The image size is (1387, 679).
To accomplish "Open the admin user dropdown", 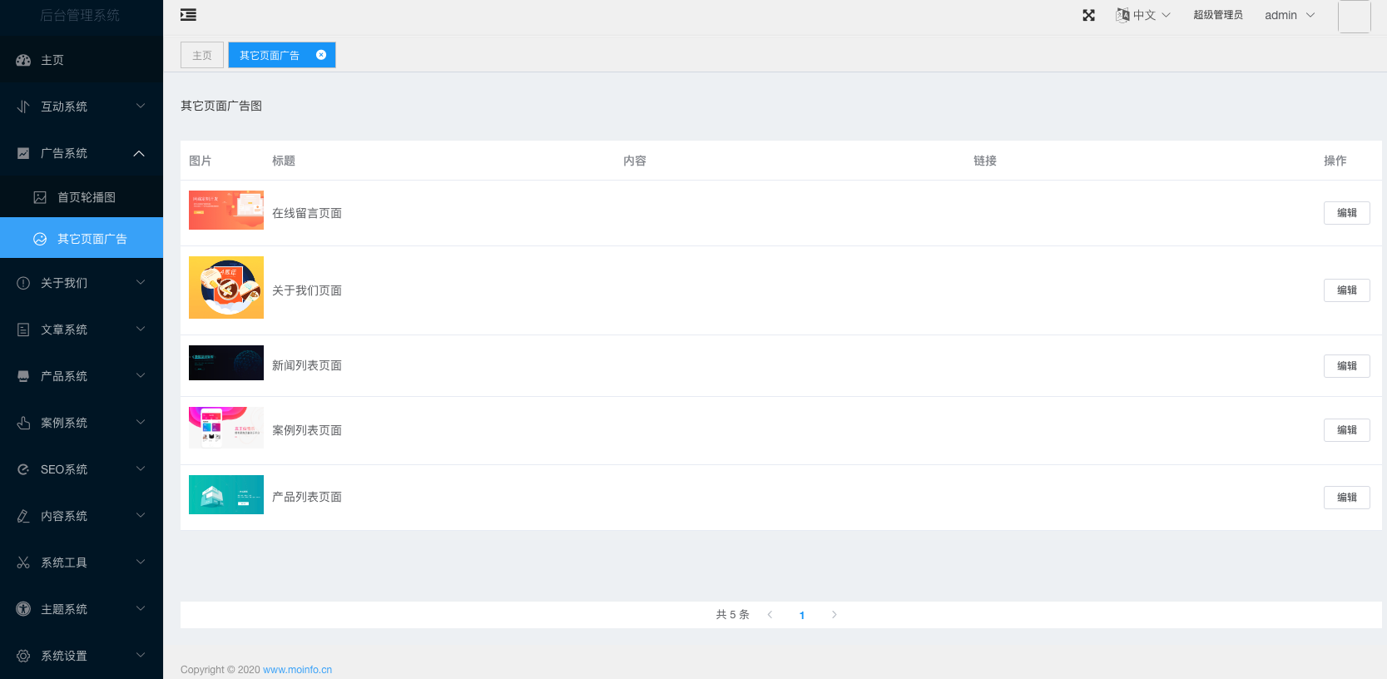I will (x=1289, y=15).
